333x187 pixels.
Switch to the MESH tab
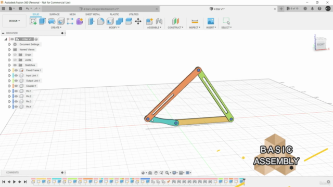click(x=72, y=14)
